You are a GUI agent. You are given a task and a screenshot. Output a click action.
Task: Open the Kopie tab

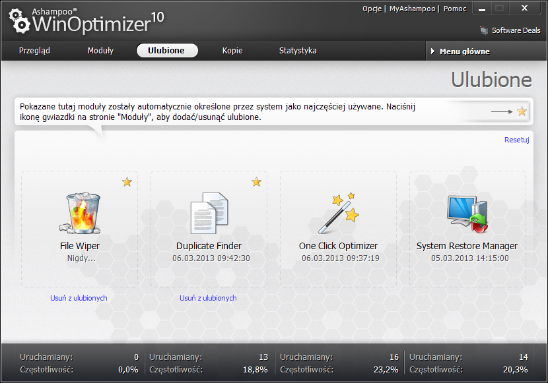click(232, 51)
